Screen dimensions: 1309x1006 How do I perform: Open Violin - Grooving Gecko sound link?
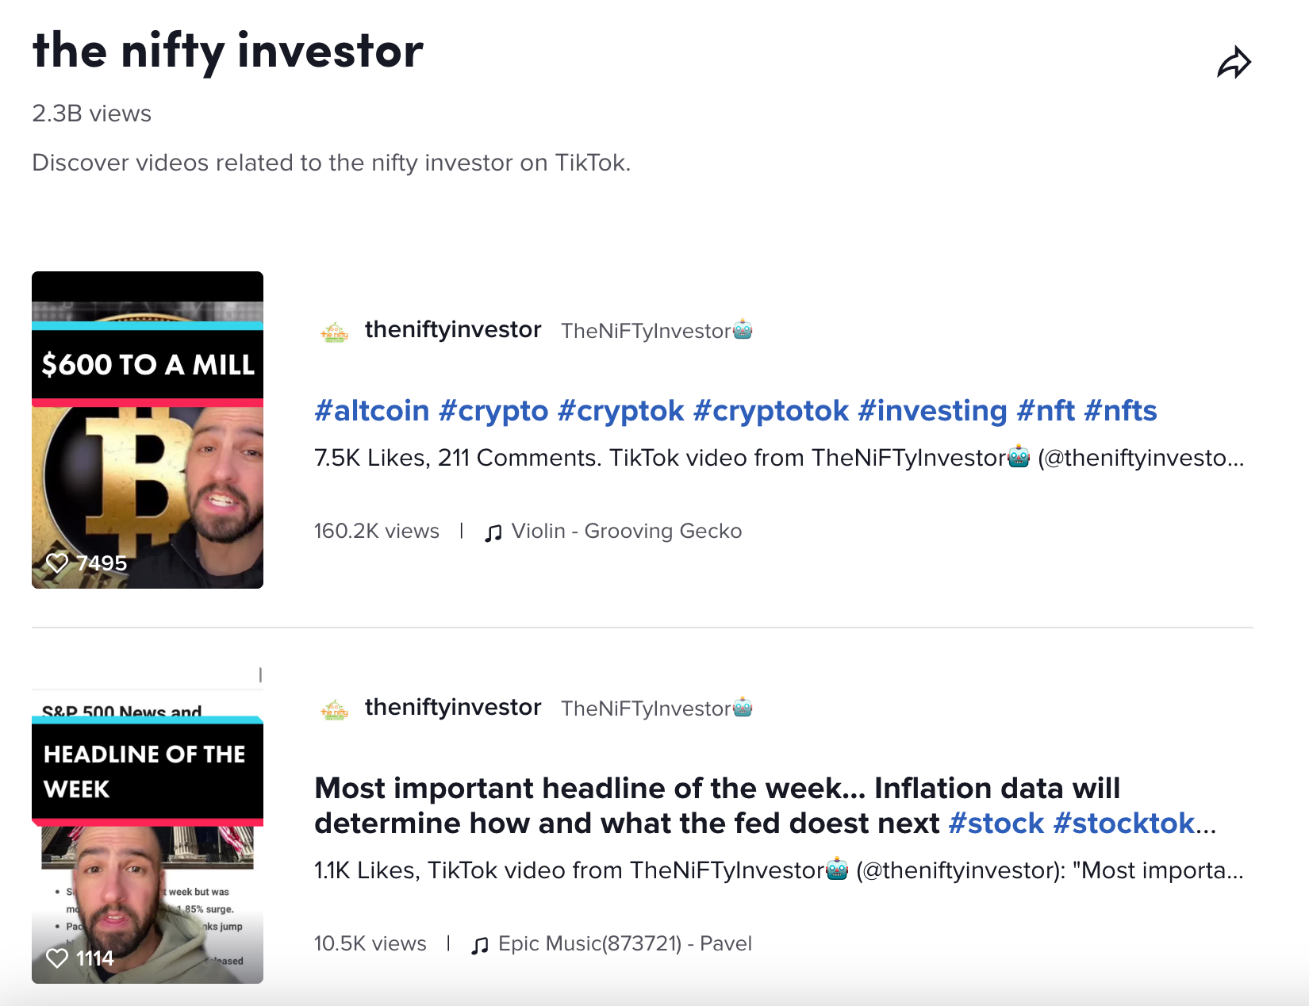pos(627,531)
